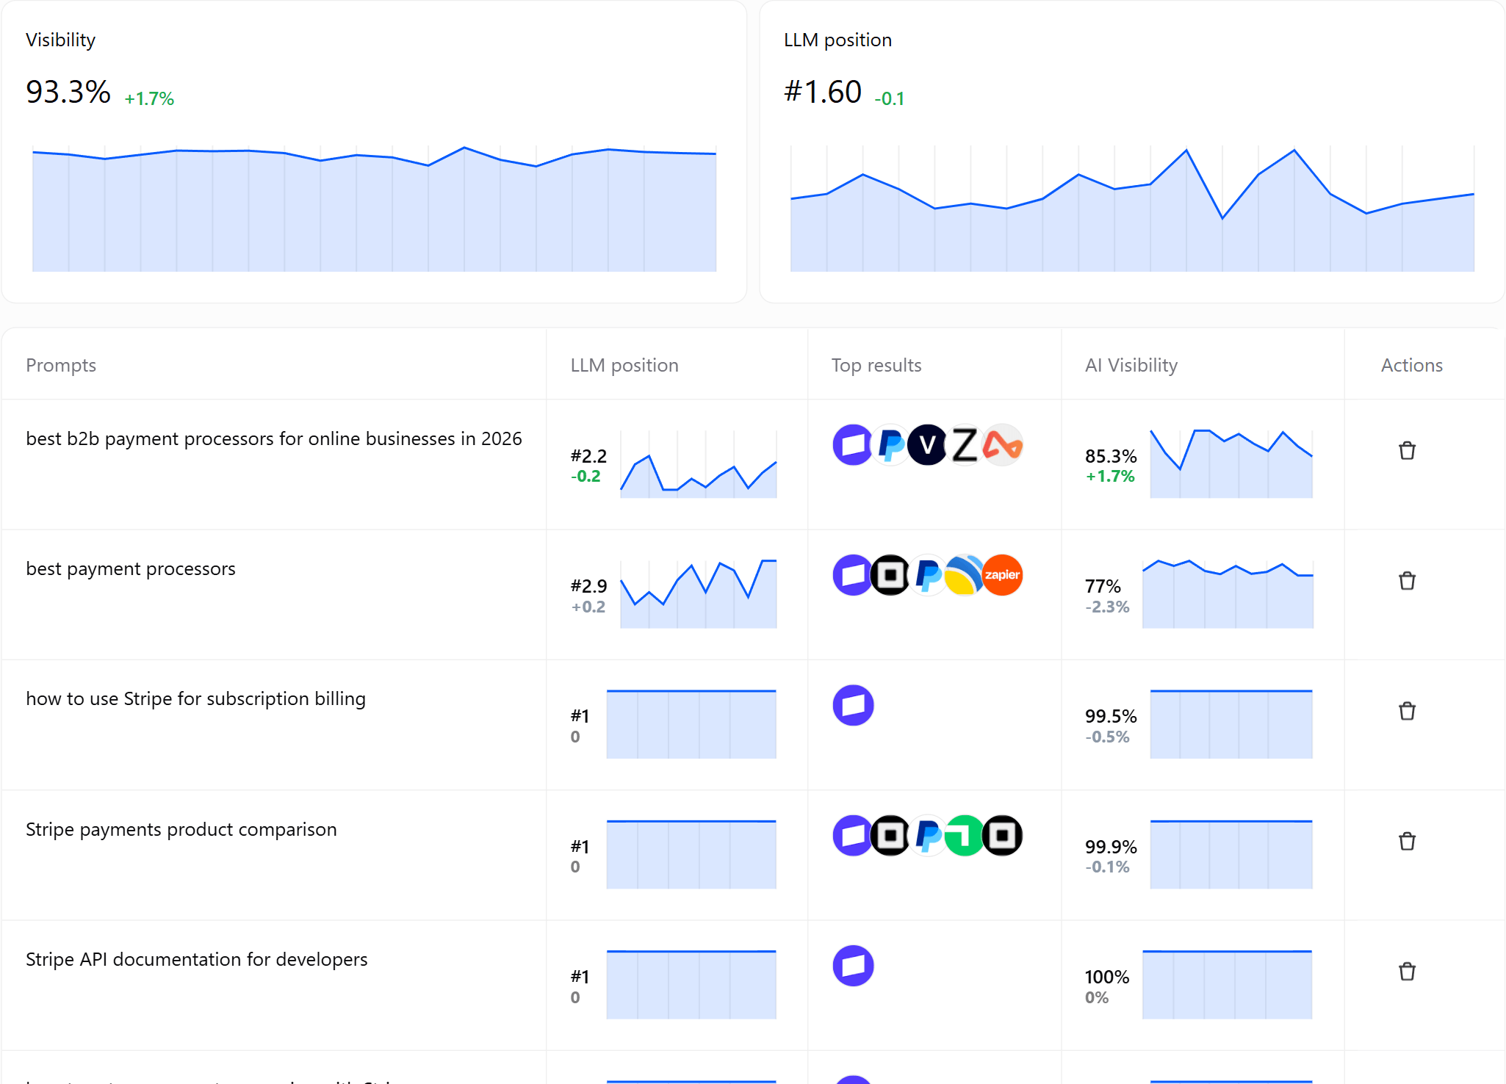1506x1084 pixels.
Task: Click the red squiggle logo in the b2b row
Action: [1003, 445]
